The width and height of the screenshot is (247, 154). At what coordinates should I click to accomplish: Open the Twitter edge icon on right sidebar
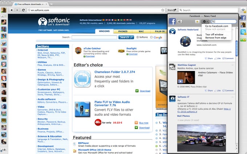243,32
